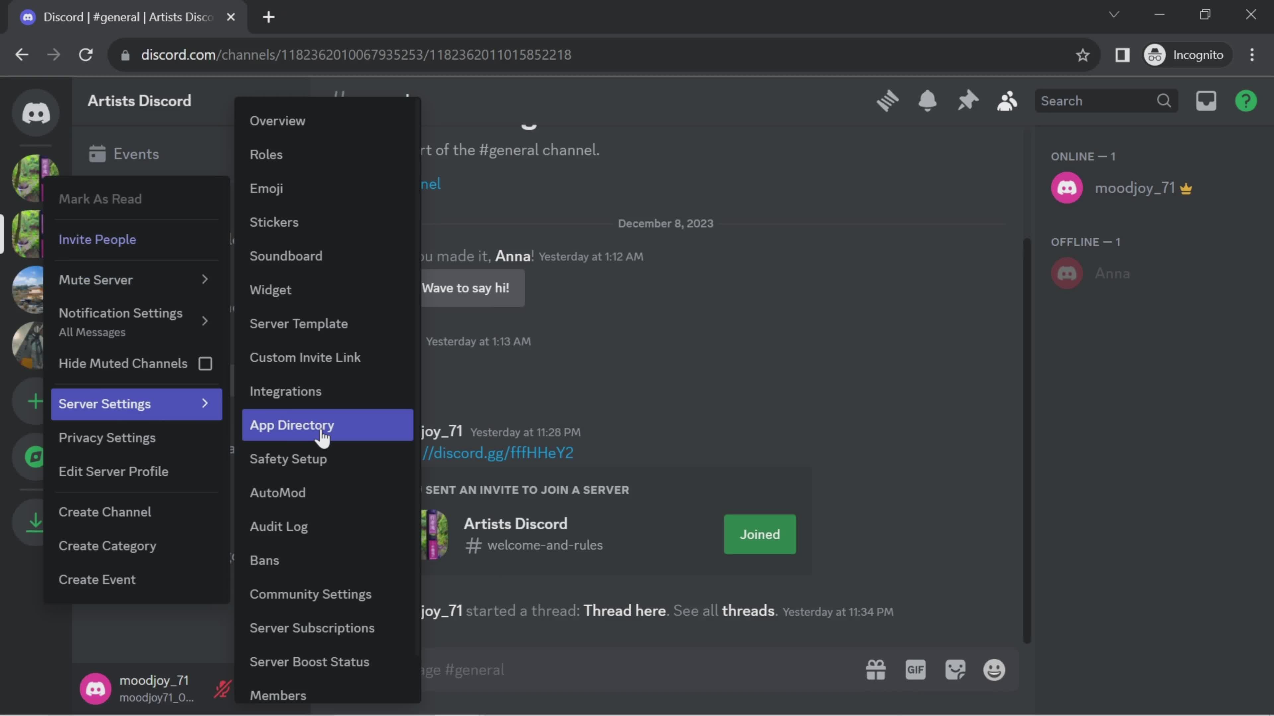Open the green Help icon
This screenshot has width=1274, height=716.
1246,101
